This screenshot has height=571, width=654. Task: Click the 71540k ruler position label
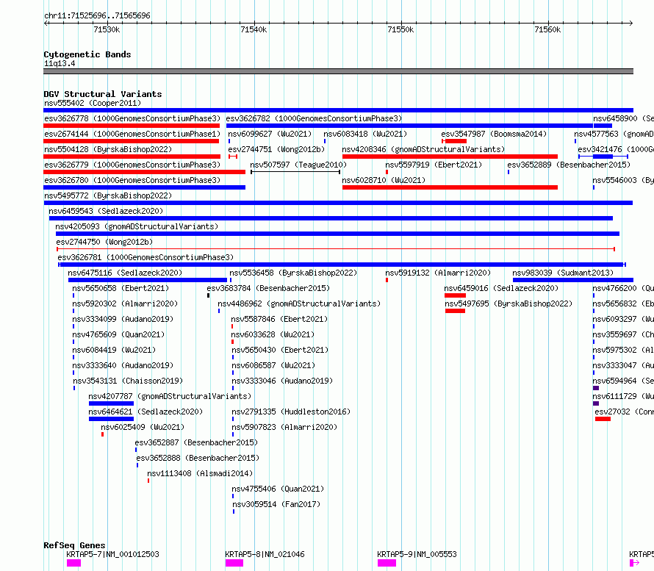pyautogui.click(x=254, y=29)
